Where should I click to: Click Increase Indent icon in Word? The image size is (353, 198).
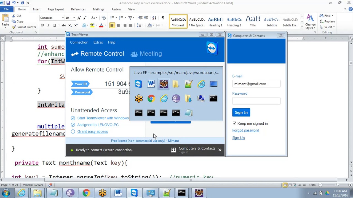[x=146, y=18]
